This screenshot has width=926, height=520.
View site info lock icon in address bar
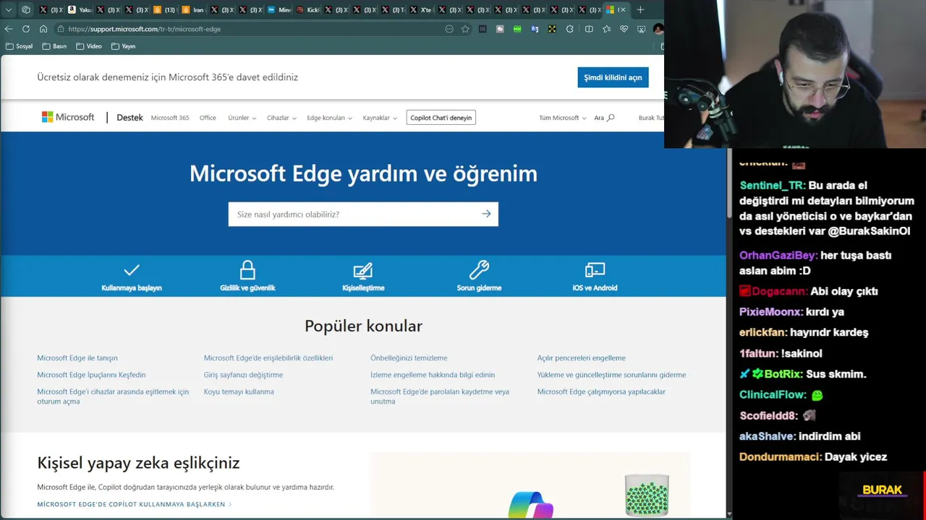pos(61,29)
